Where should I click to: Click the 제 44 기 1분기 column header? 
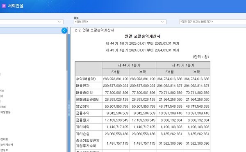129,65
